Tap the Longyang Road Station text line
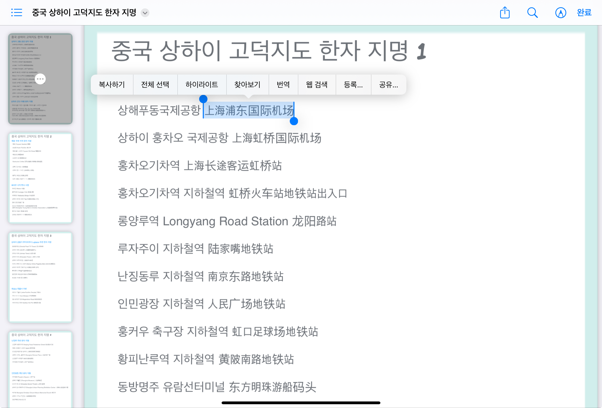 (227, 221)
